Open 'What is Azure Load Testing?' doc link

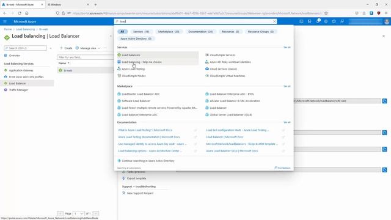[x=145, y=130]
